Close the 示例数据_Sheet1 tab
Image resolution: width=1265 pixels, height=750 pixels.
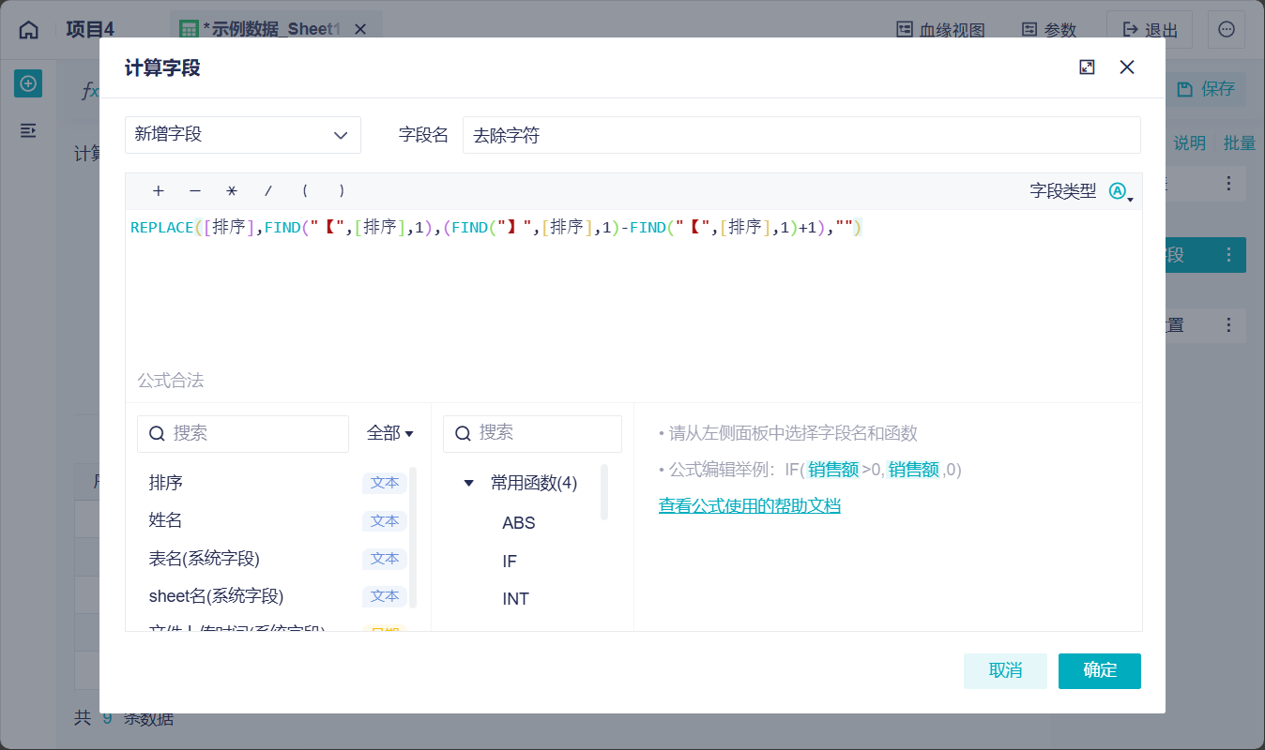[359, 30]
